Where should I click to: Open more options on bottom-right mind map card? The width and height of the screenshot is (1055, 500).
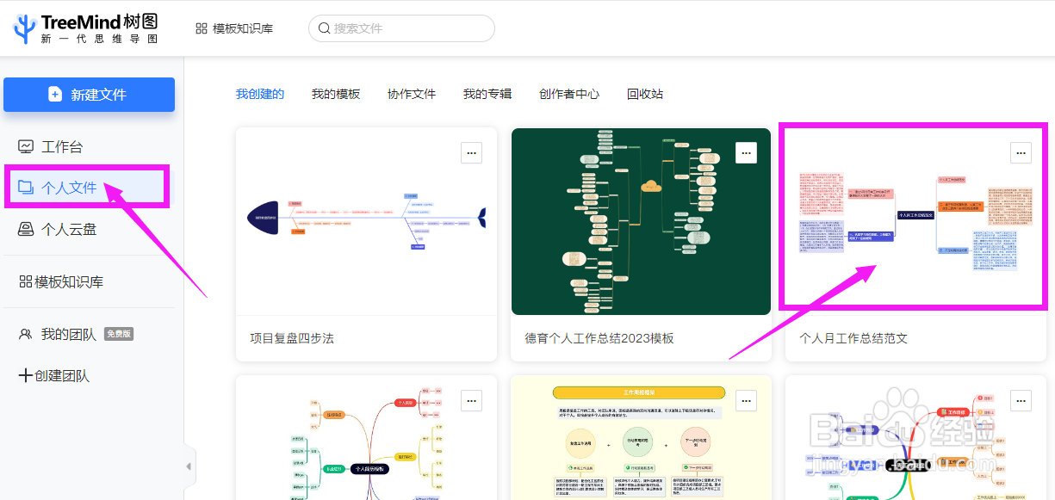coord(1021,400)
